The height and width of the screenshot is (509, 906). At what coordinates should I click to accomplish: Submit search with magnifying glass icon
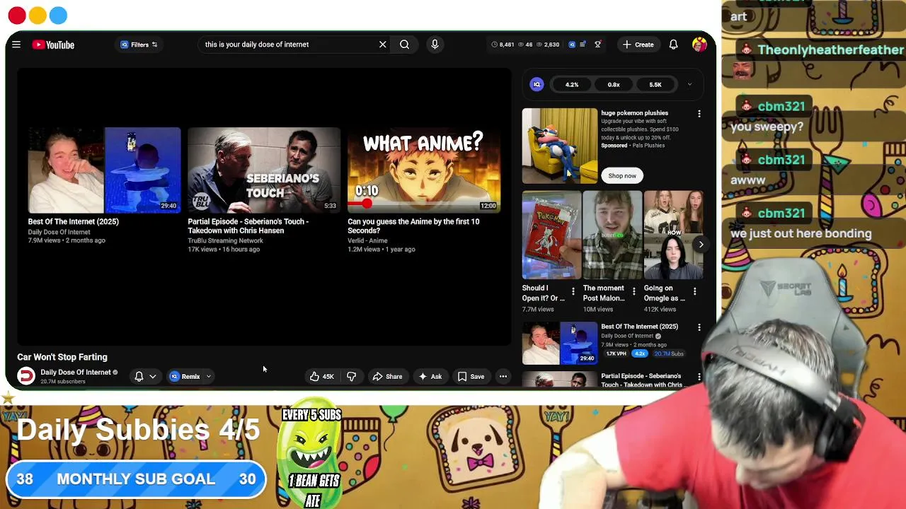(404, 45)
